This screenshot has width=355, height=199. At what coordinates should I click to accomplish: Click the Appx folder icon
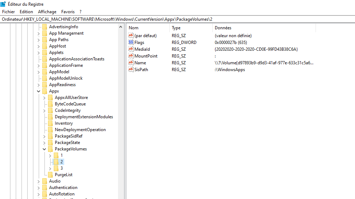pyautogui.click(x=44, y=91)
